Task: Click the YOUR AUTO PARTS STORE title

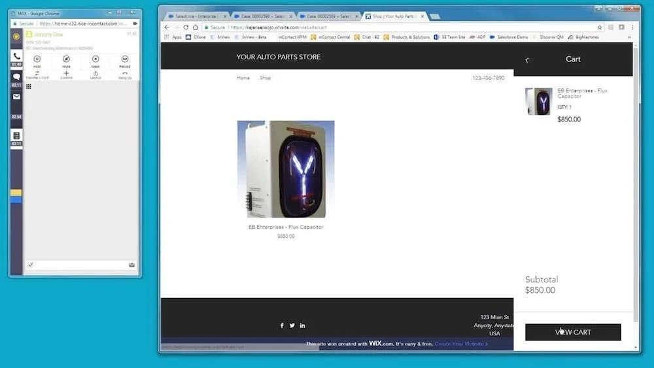Action: pos(278,57)
